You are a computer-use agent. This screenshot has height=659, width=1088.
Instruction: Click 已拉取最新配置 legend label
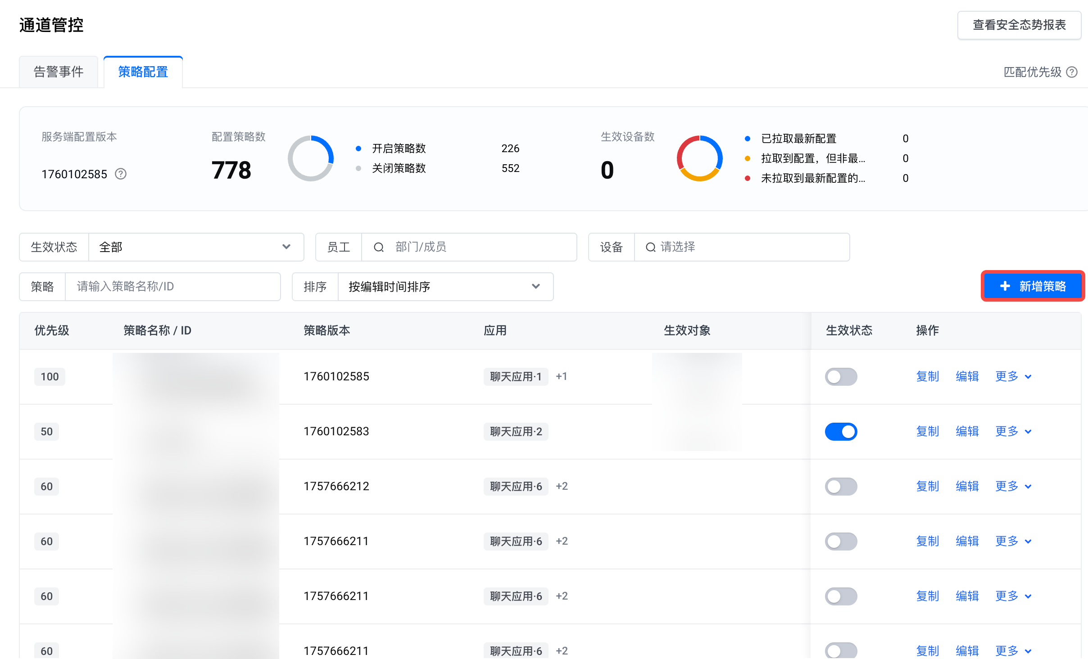799,139
